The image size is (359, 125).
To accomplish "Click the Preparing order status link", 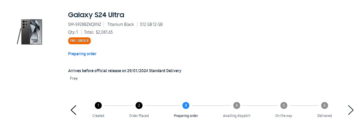I will pos(82,54).
